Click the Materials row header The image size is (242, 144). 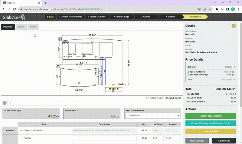(x=10, y=130)
